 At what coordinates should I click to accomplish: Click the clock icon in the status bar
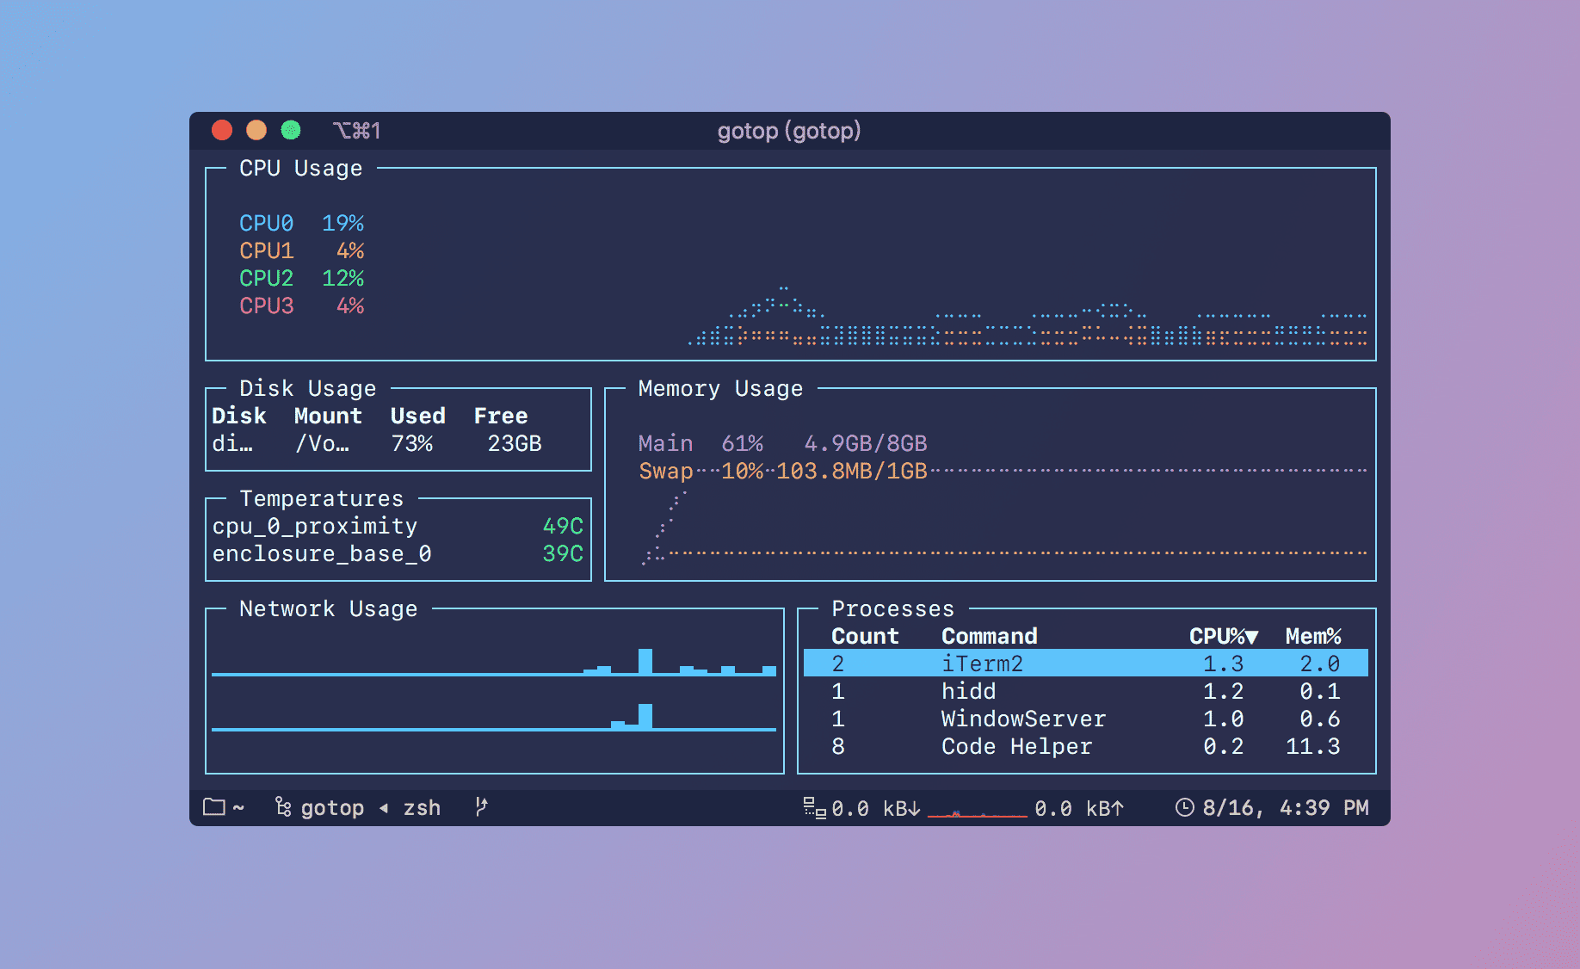(1185, 807)
